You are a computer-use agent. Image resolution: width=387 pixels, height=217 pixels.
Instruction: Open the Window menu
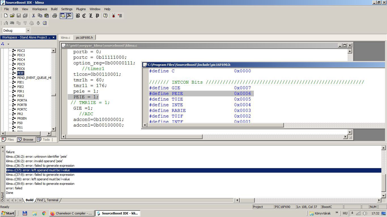click(x=95, y=9)
